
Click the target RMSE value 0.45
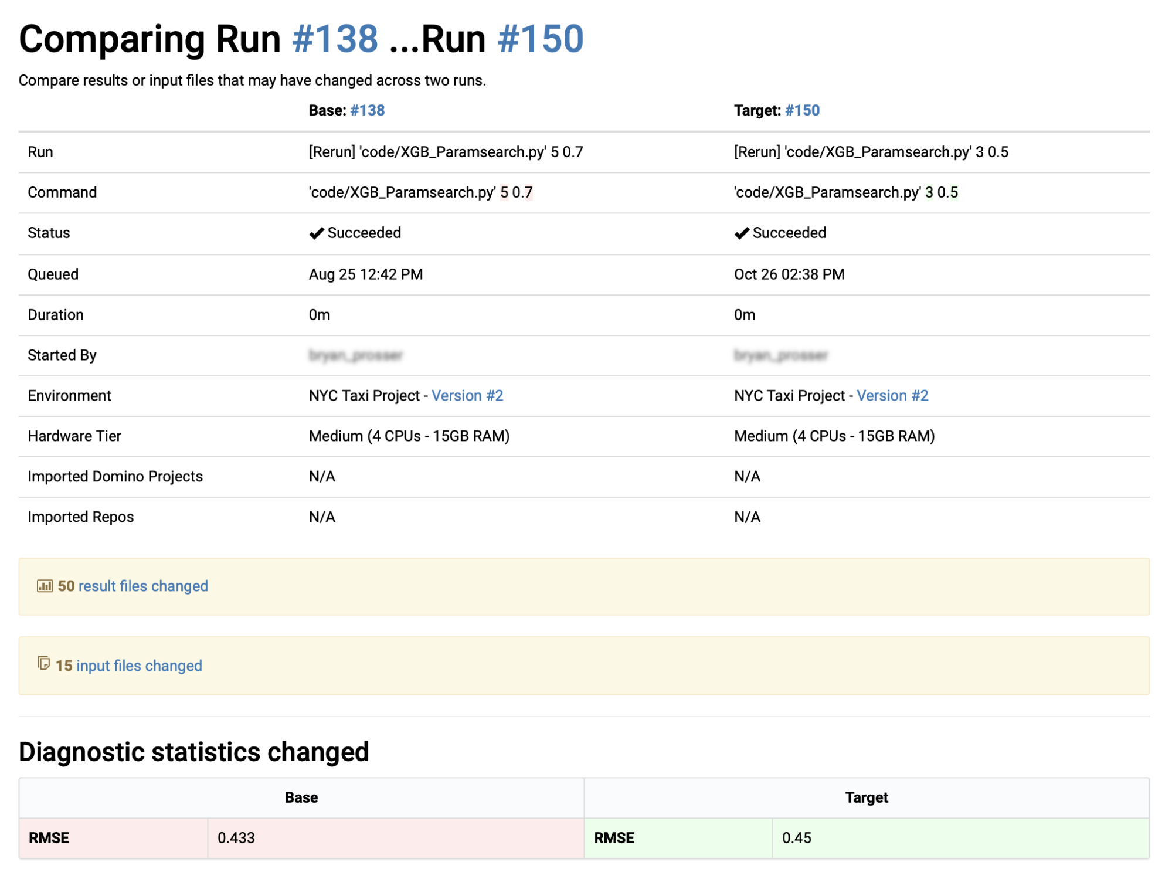797,838
